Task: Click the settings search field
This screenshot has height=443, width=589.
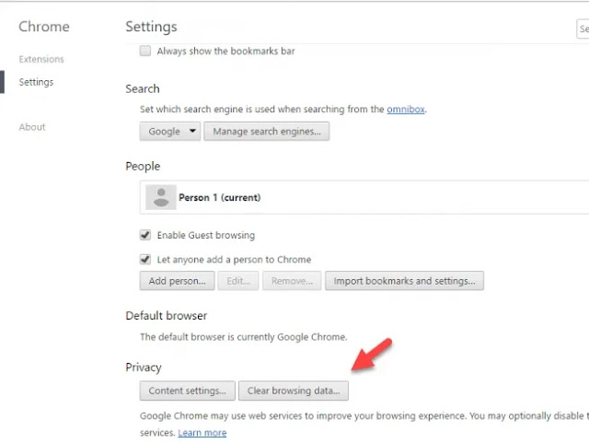Action: click(x=582, y=29)
